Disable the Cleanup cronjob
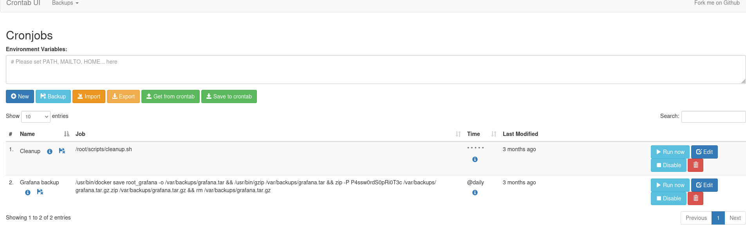Image resolution: width=746 pixels, height=241 pixels. pos(668,165)
